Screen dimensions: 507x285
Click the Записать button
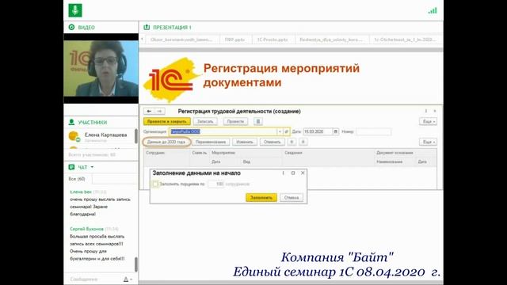[x=205, y=121]
